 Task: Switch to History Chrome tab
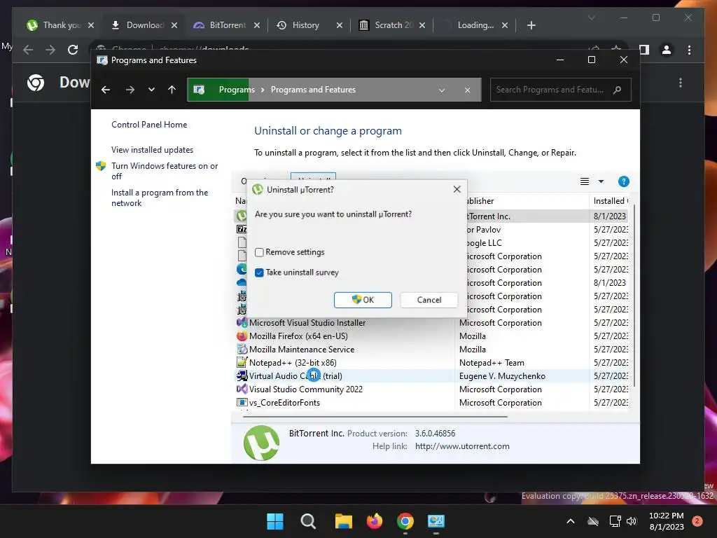tap(309, 25)
